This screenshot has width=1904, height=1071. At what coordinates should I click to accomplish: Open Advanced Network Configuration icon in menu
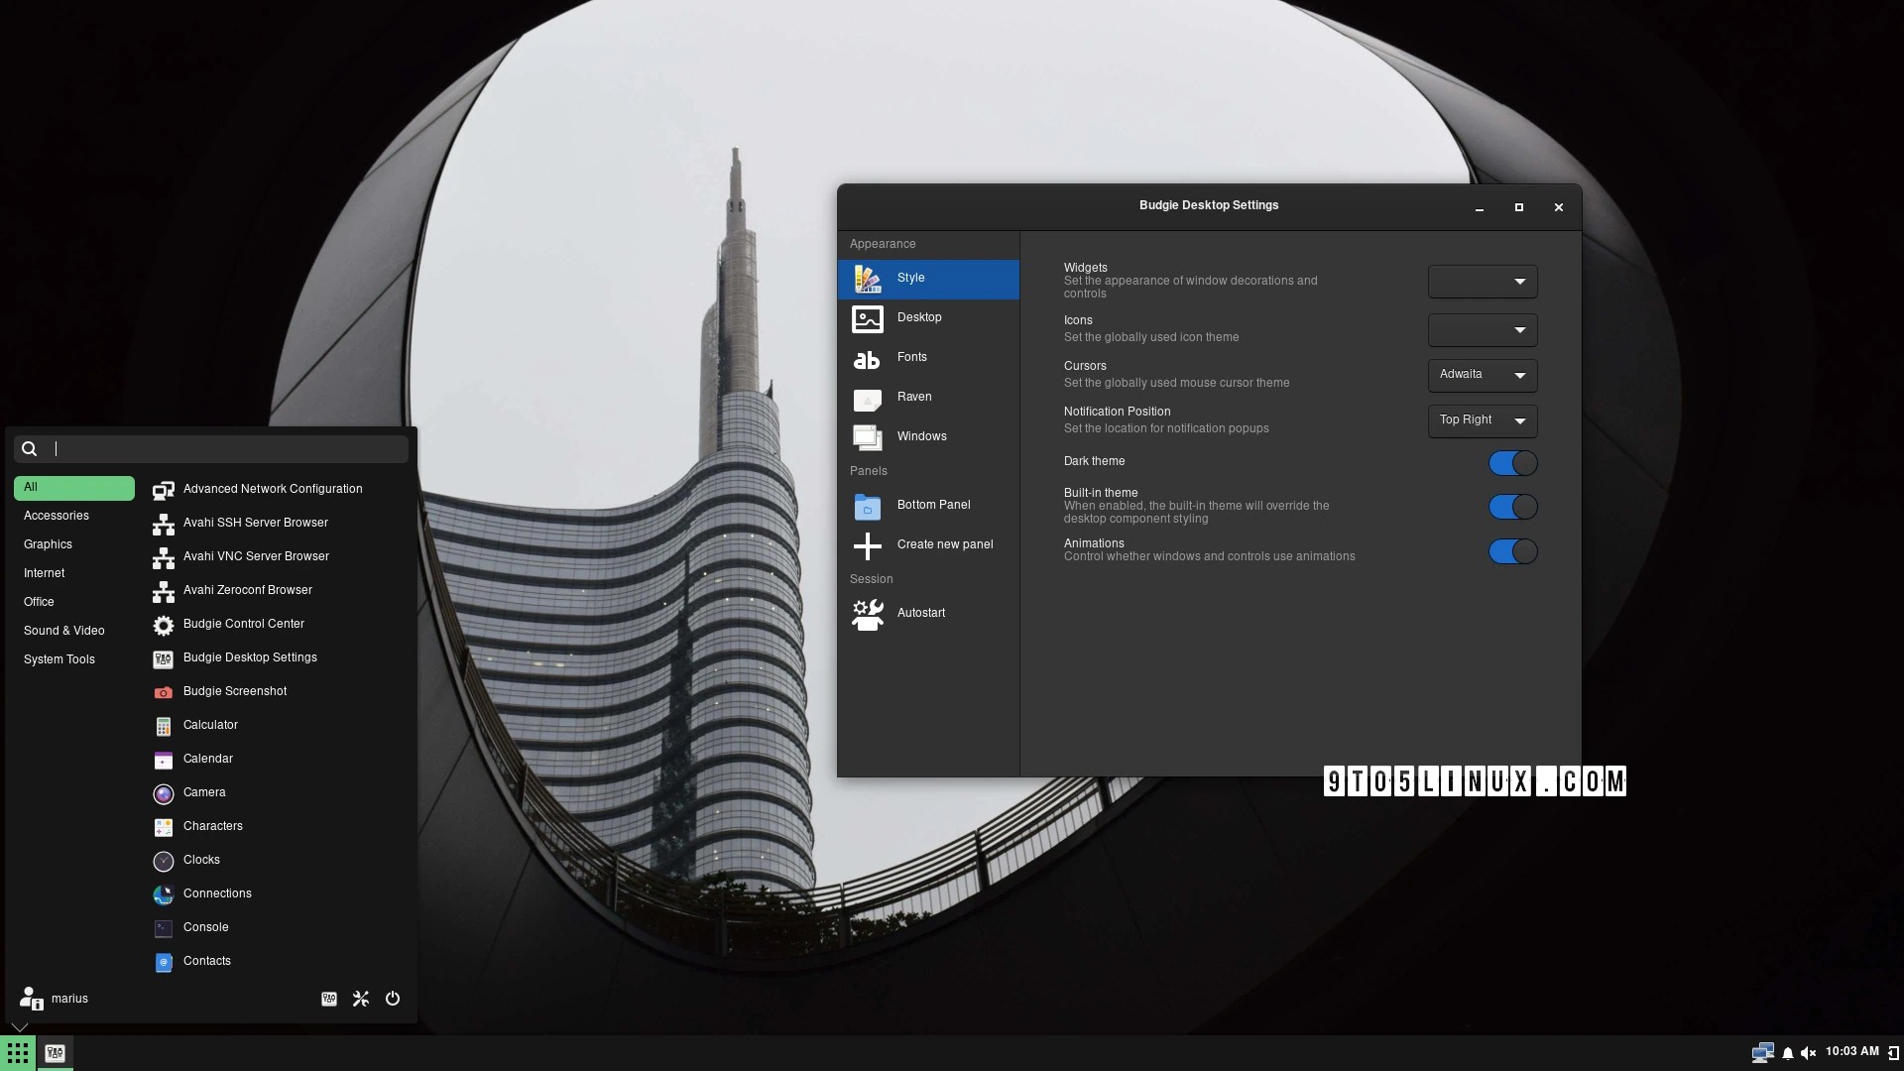pos(164,489)
